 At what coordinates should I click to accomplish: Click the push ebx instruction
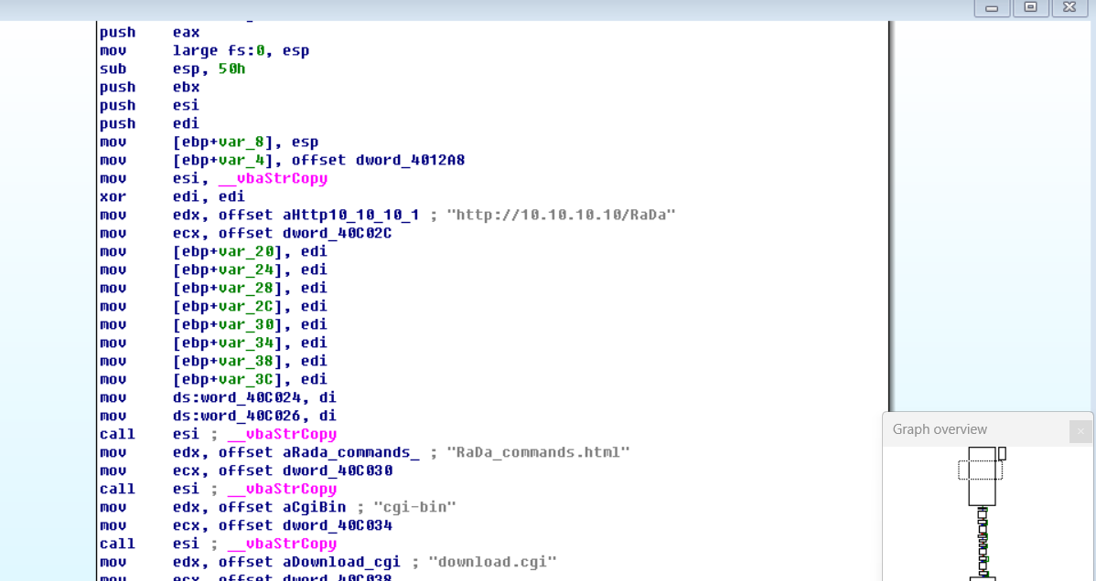point(150,87)
